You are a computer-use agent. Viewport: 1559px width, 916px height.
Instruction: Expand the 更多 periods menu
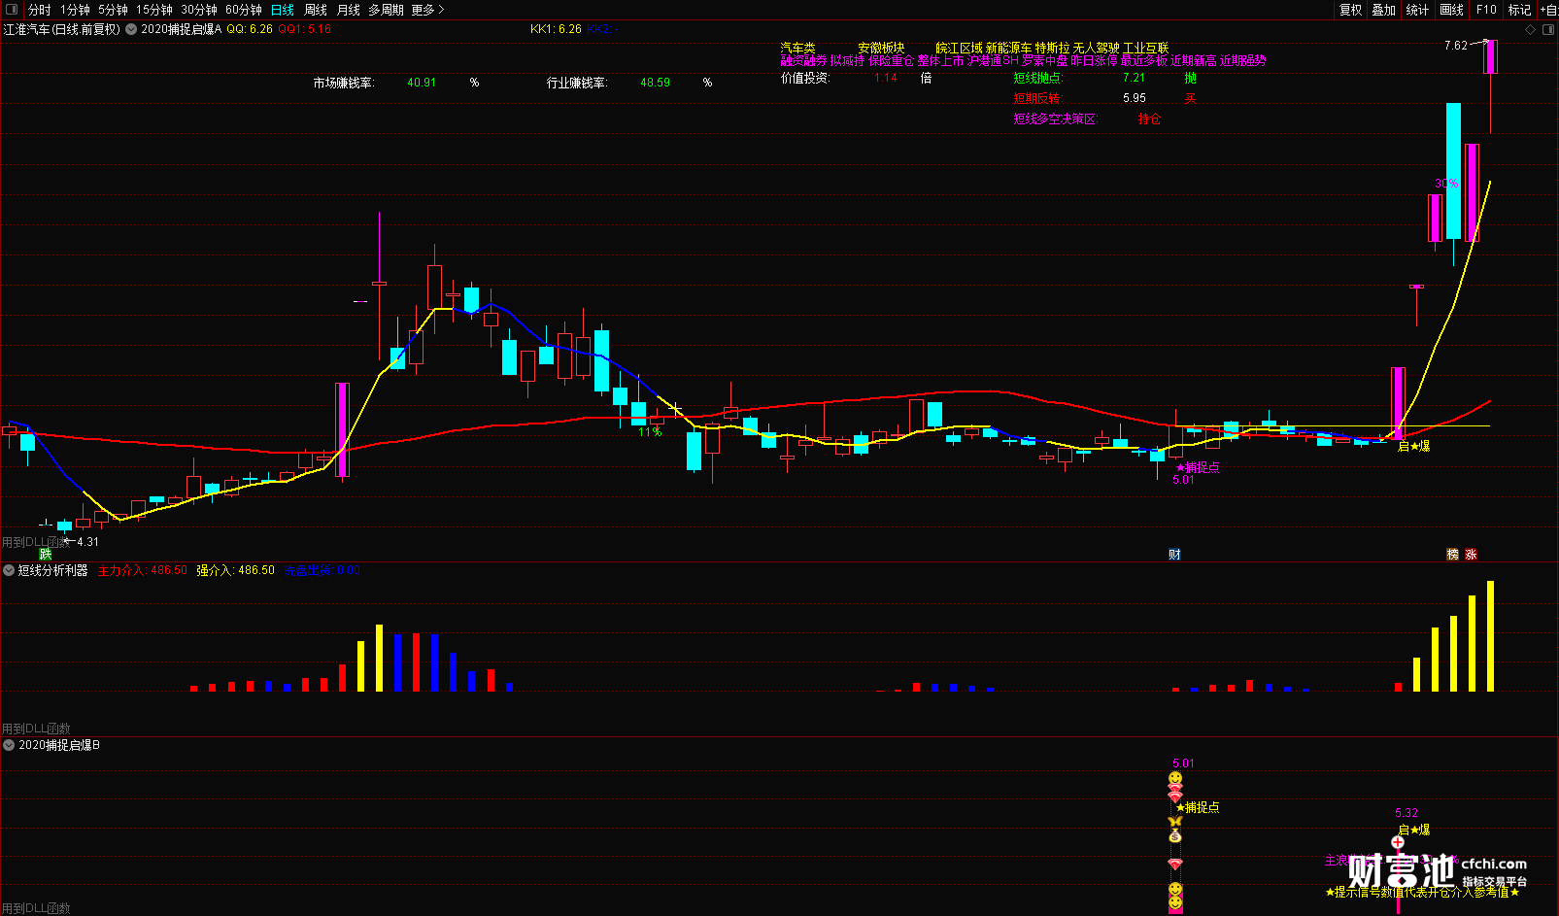[x=427, y=10]
